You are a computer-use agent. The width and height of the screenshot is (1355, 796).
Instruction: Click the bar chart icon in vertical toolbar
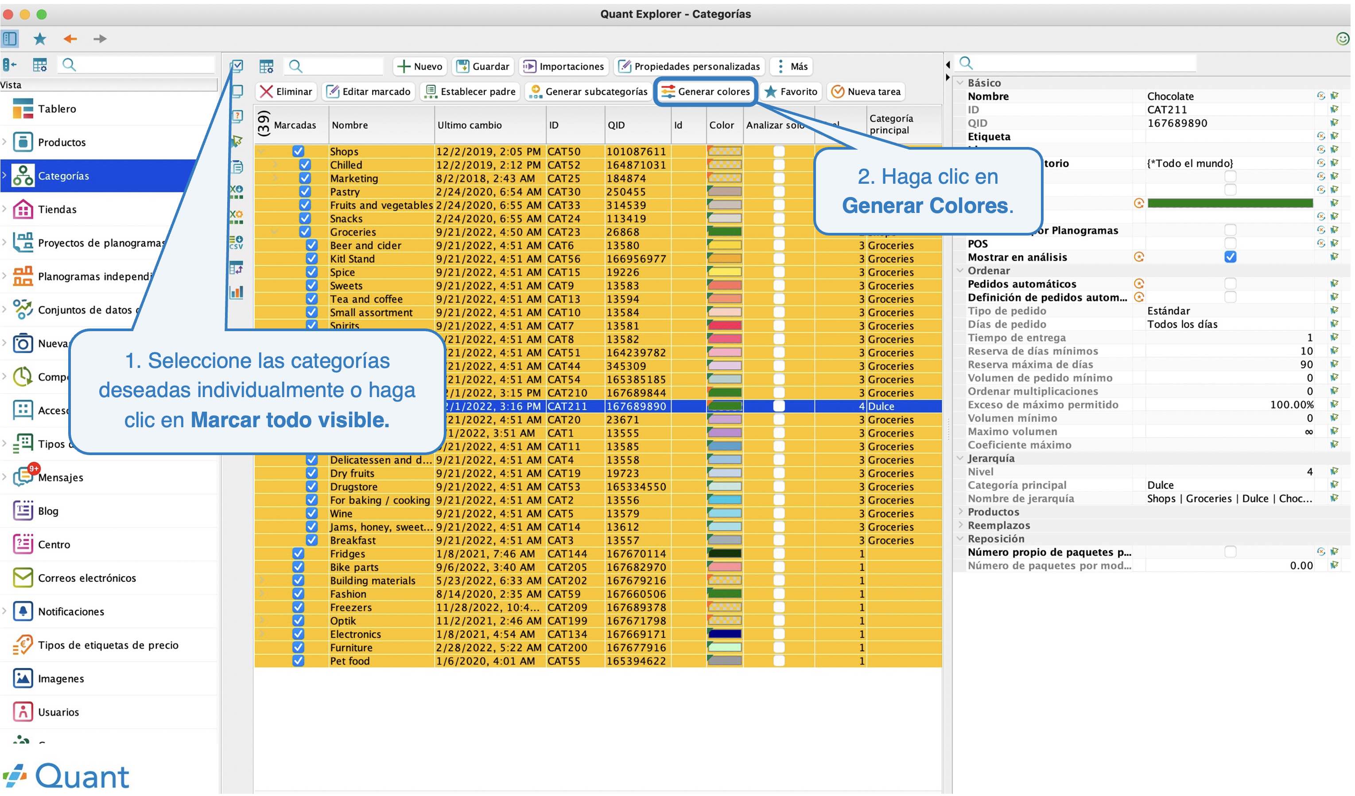click(x=237, y=293)
